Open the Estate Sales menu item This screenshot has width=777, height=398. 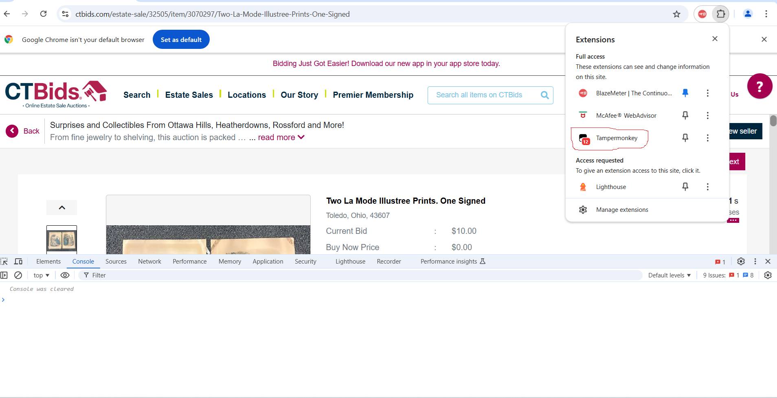[189, 95]
